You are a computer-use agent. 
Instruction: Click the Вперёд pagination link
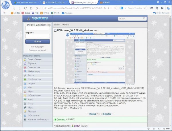pos(107,114)
